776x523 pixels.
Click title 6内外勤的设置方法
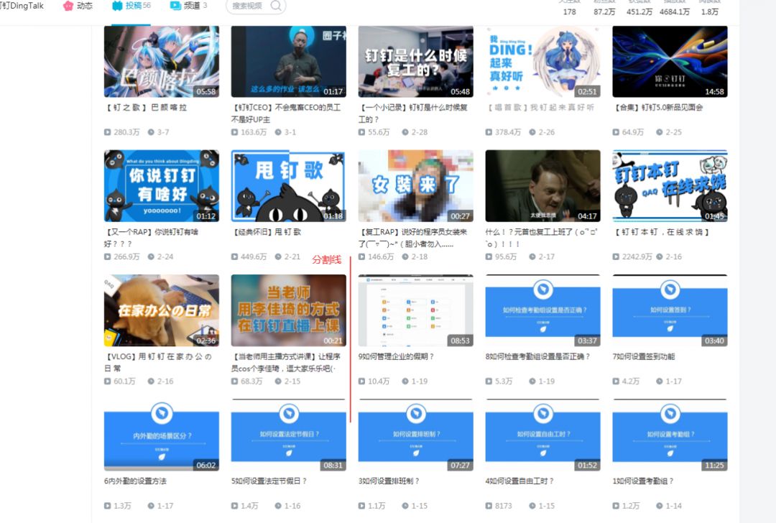pos(135,481)
